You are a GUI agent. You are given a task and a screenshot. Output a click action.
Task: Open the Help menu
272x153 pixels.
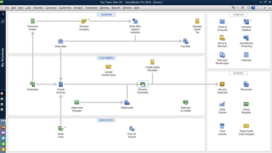(x=137, y=8)
